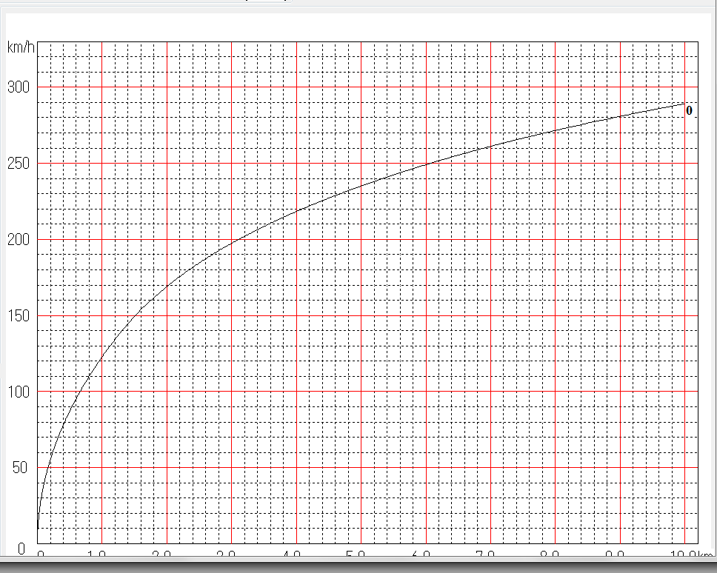Click the bold 0 marker at the curve's end

[x=689, y=110]
